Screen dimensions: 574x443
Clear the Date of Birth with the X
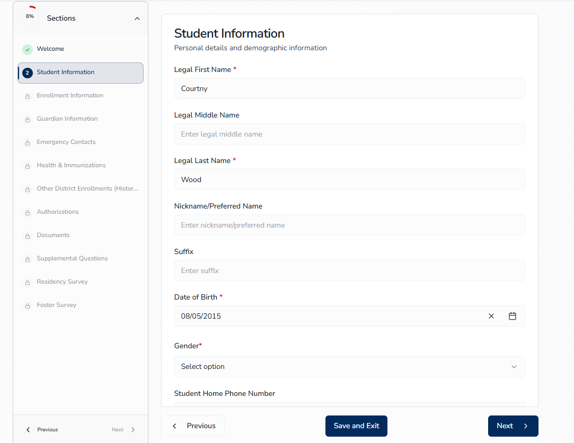click(x=491, y=316)
